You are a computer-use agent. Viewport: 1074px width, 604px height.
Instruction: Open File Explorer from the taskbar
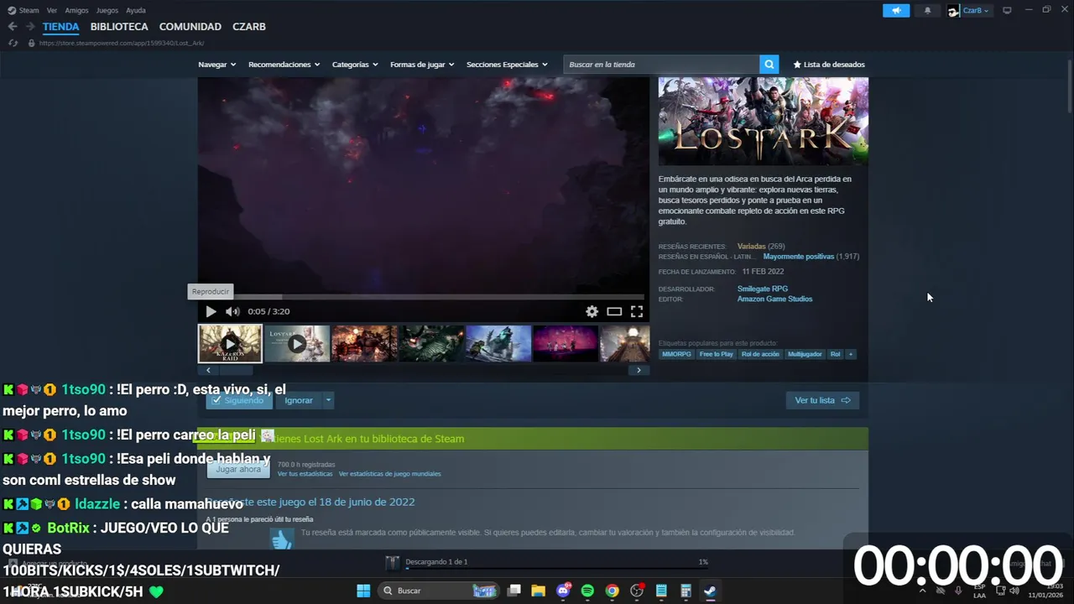pyautogui.click(x=538, y=591)
